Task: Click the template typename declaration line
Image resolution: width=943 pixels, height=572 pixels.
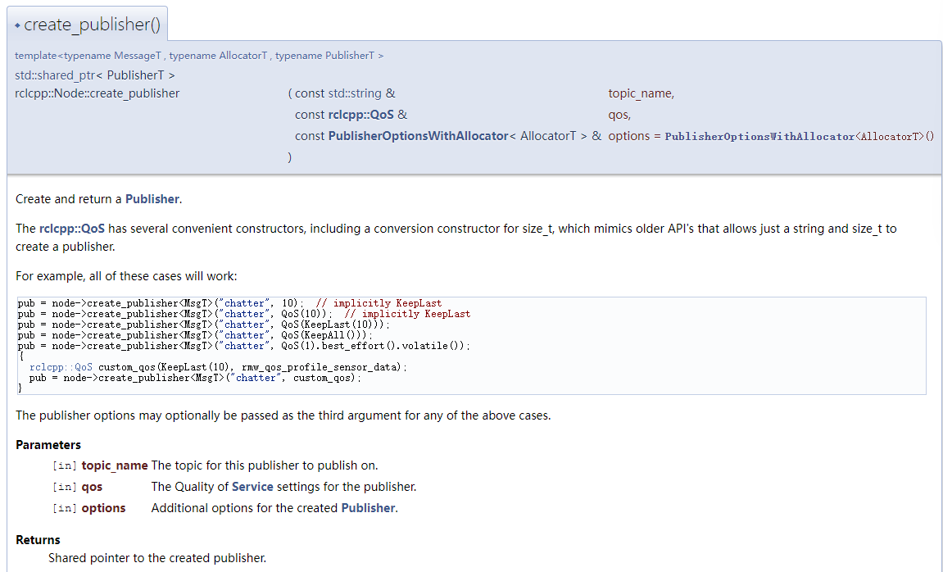Action: click(x=199, y=56)
